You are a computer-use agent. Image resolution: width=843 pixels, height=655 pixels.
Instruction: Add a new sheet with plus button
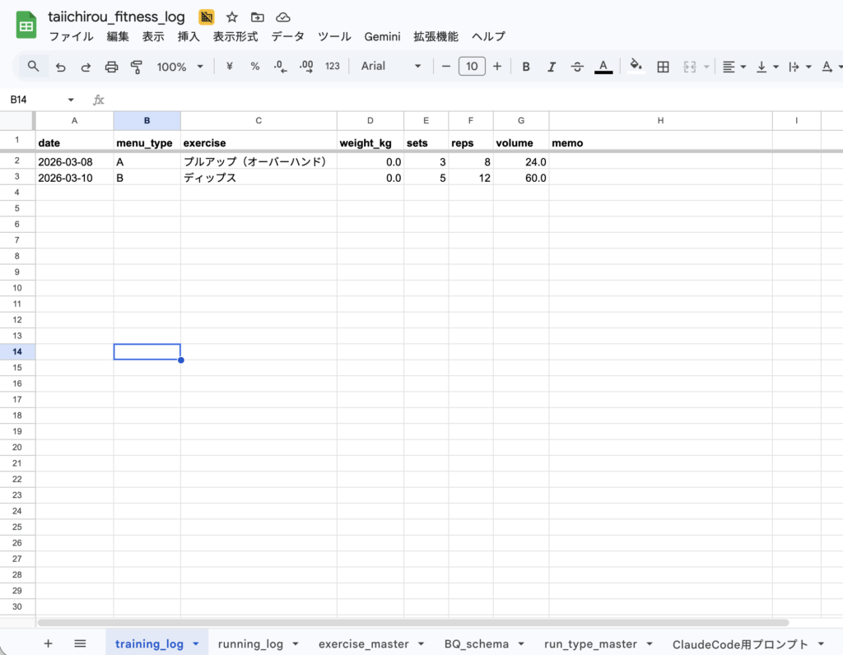48,643
